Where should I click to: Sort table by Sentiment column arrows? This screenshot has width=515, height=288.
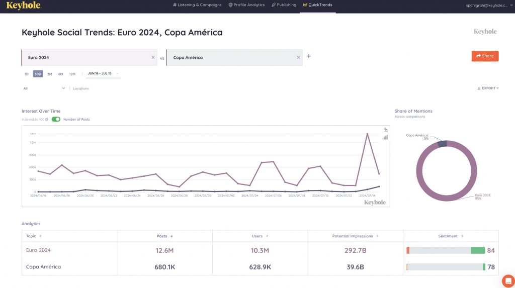[462, 236]
